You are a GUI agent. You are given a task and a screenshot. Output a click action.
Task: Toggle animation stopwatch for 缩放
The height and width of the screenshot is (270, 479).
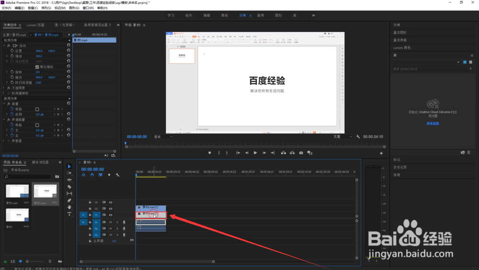coord(12,56)
